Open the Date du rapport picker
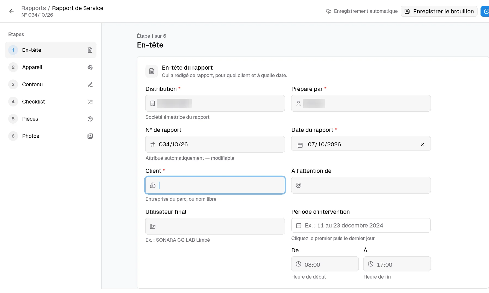Screen dimensions: 489x293 pos(361,143)
